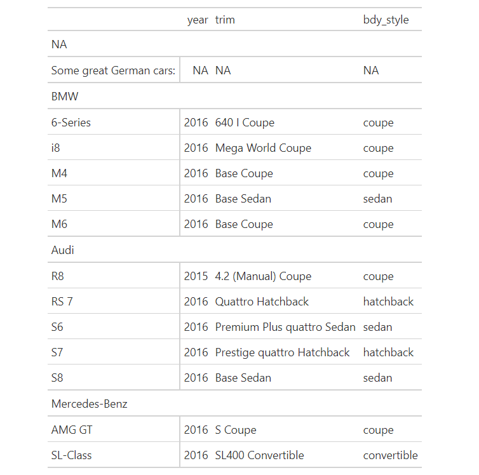The image size is (479, 475).
Task: Click the 6-Series row label
Action: coord(71,123)
